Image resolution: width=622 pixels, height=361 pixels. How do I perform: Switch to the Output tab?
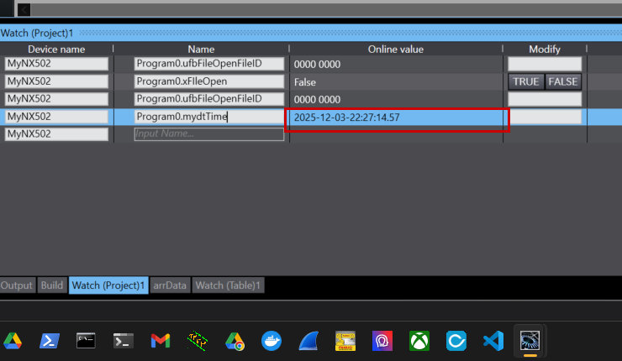click(17, 285)
